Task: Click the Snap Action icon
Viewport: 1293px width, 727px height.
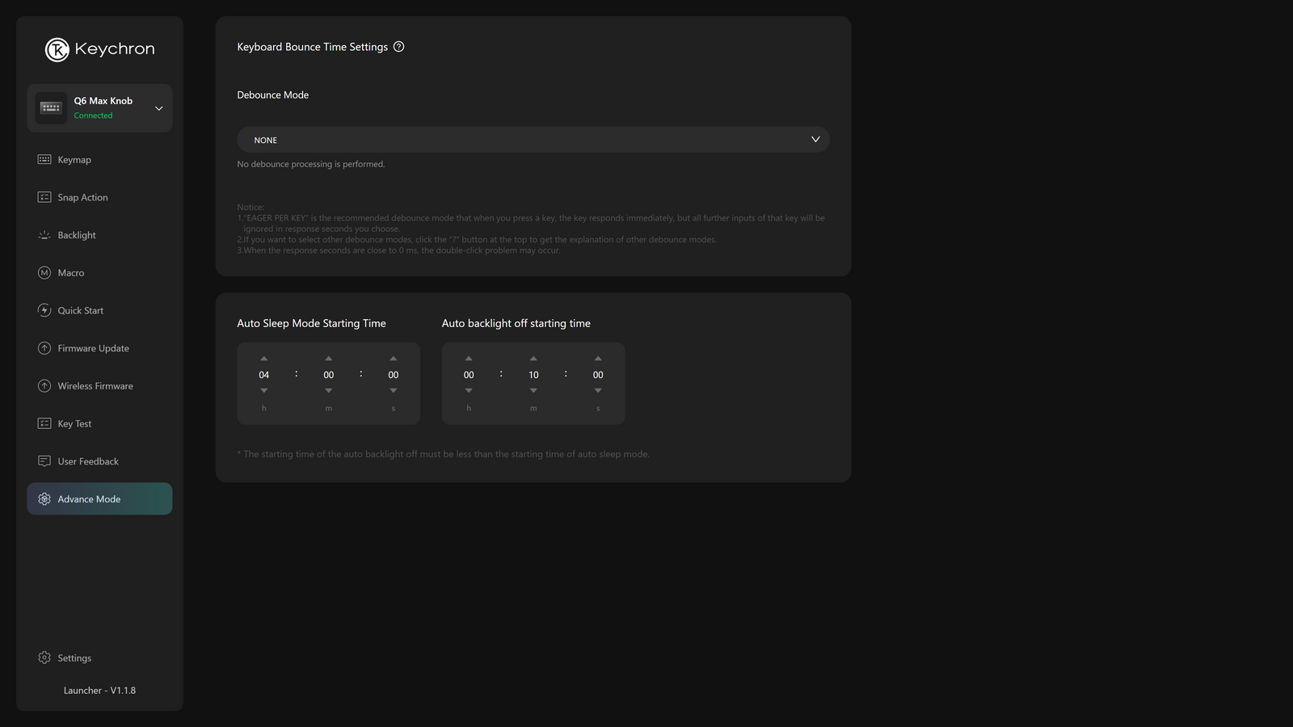Action: (x=44, y=197)
